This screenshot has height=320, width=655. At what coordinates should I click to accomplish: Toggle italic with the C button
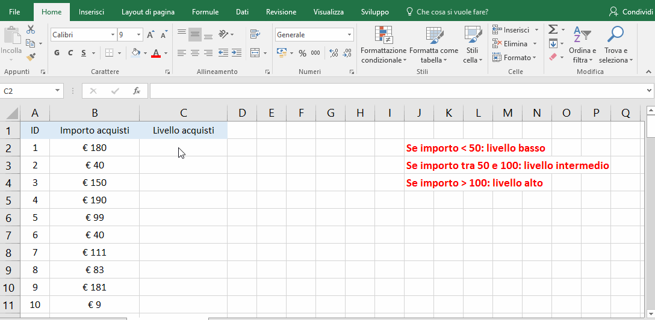pyautogui.click(x=70, y=53)
